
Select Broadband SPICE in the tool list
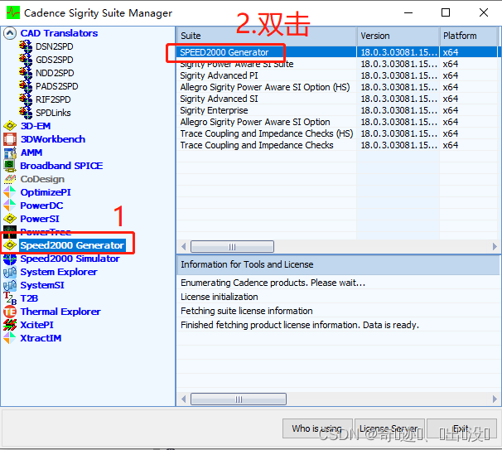click(x=61, y=166)
